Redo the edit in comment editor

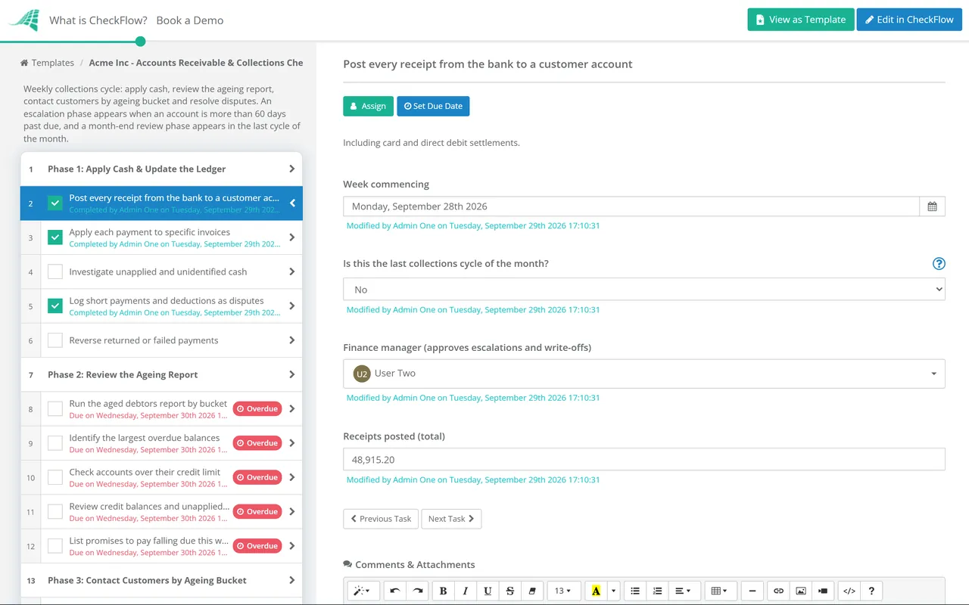(417, 591)
